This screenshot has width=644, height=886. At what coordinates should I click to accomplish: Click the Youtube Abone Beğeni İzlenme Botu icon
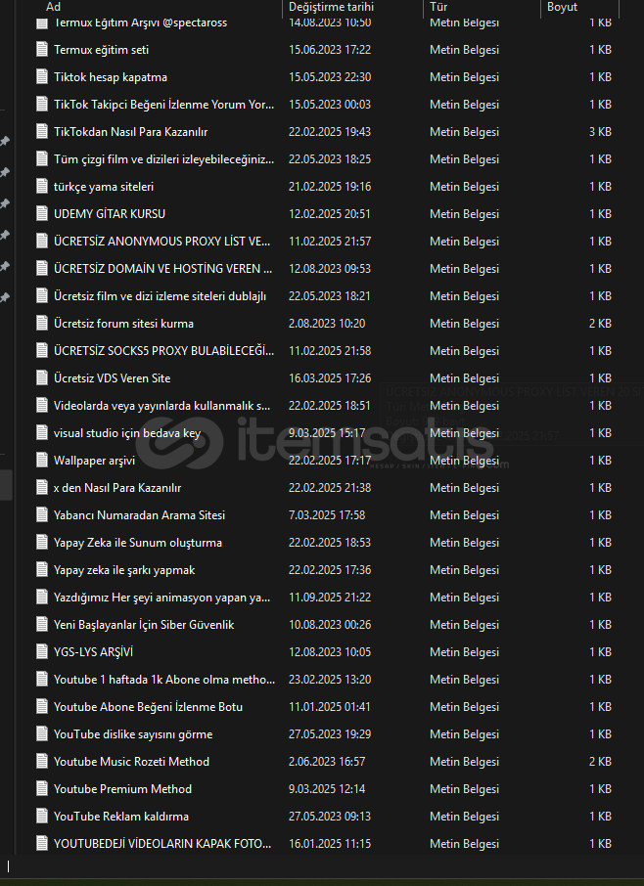pyautogui.click(x=42, y=707)
